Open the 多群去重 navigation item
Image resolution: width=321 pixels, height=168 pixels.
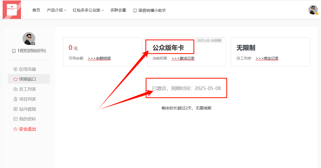[118, 10]
